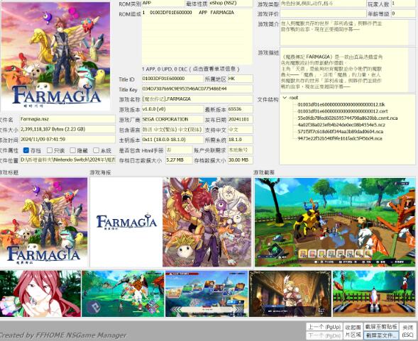
Task: Select the 4a02f38a...ncz tree entry
Action: [341, 125]
